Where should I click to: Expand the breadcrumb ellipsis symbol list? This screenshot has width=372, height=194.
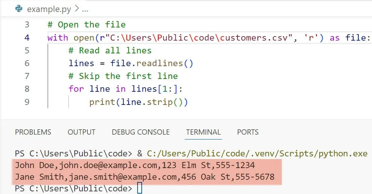click(x=85, y=9)
